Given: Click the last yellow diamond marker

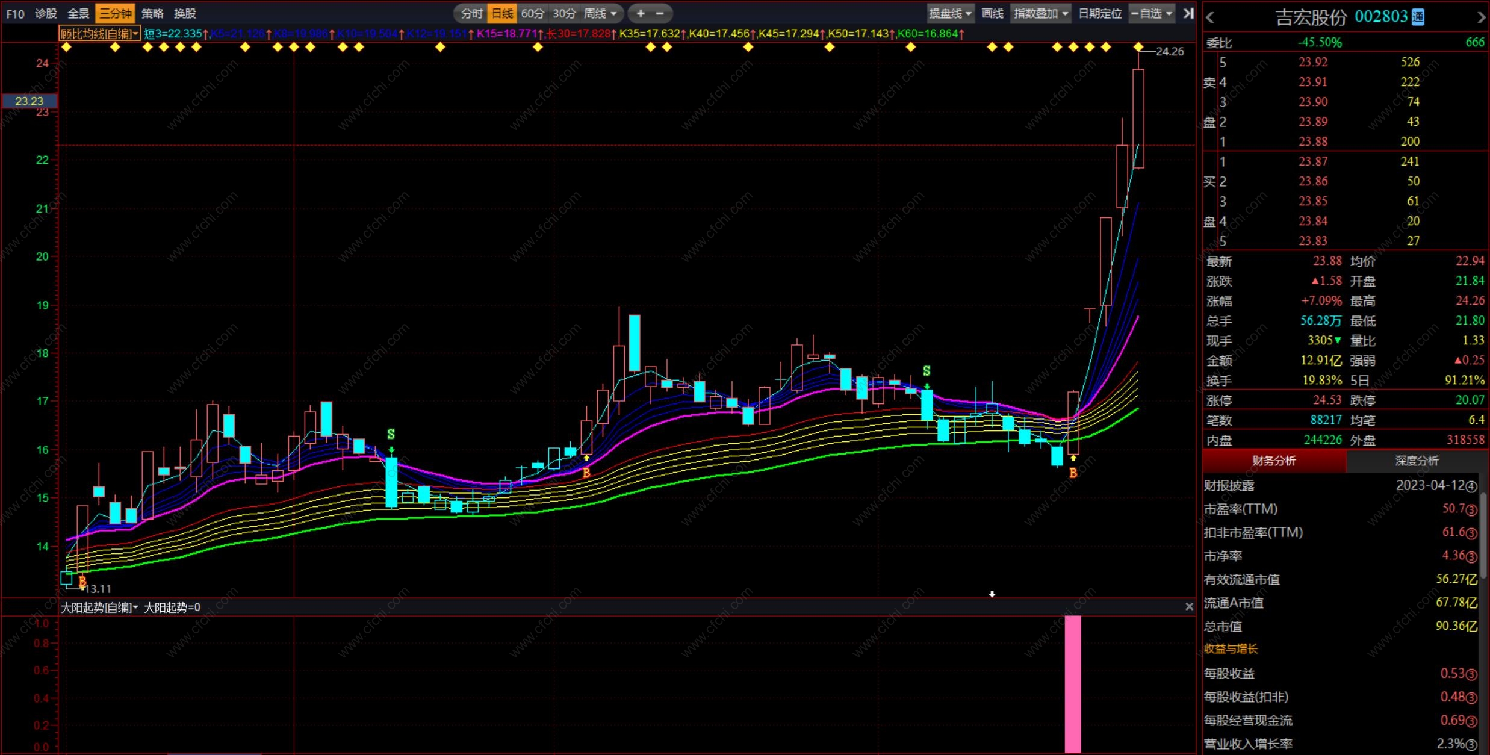Looking at the screenshot, I should pos(1138,47).
